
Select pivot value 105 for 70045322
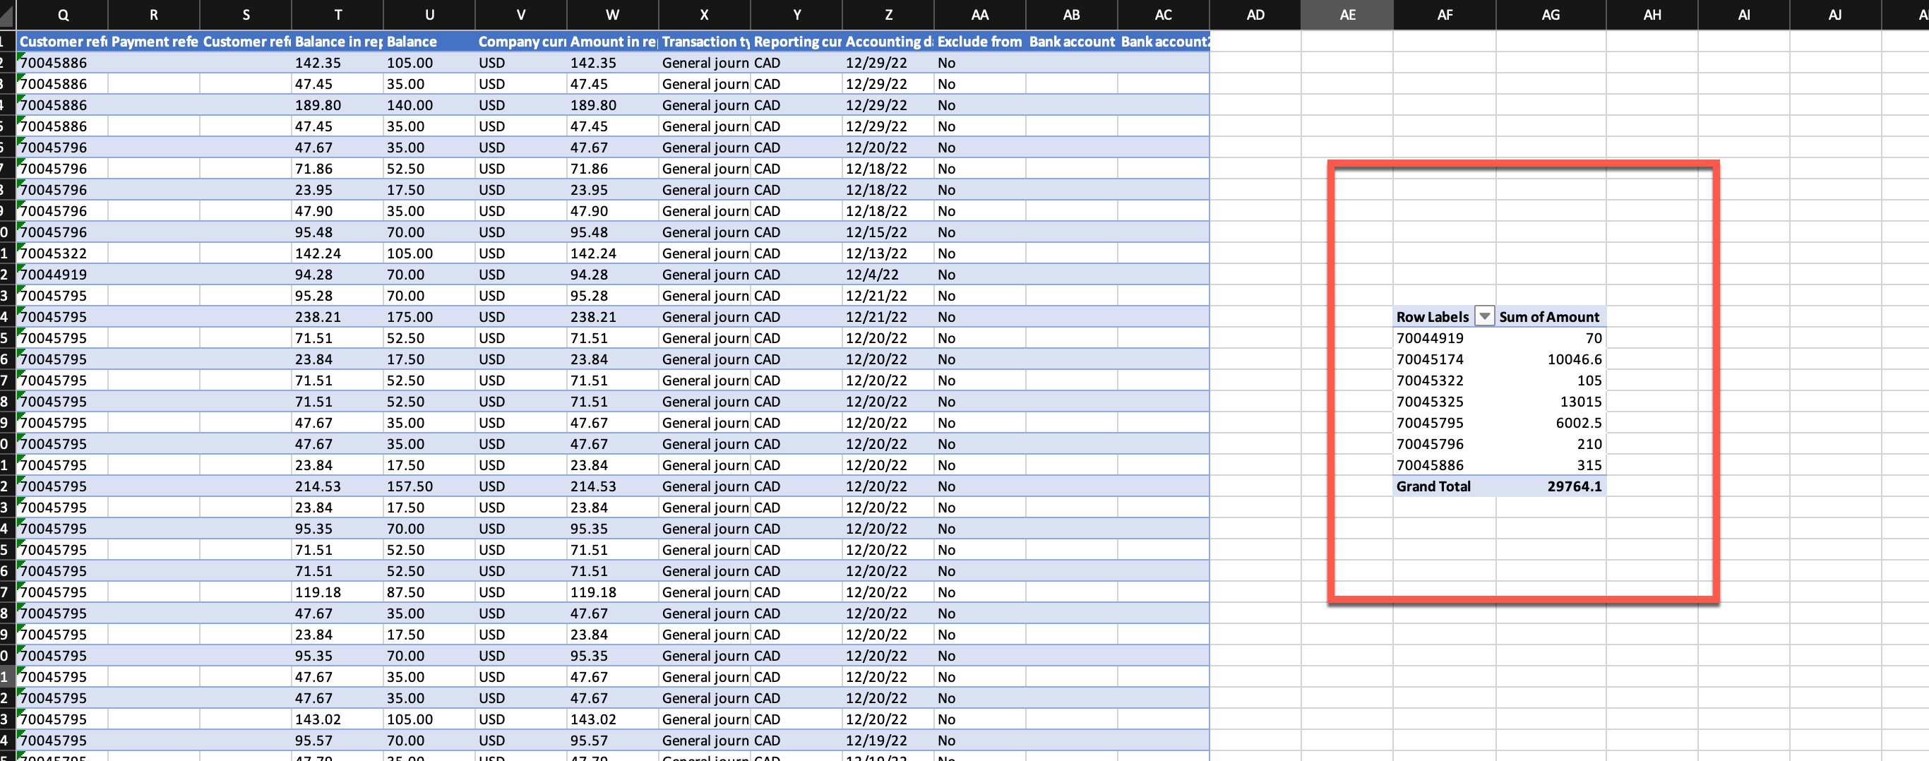(1551, 380)
